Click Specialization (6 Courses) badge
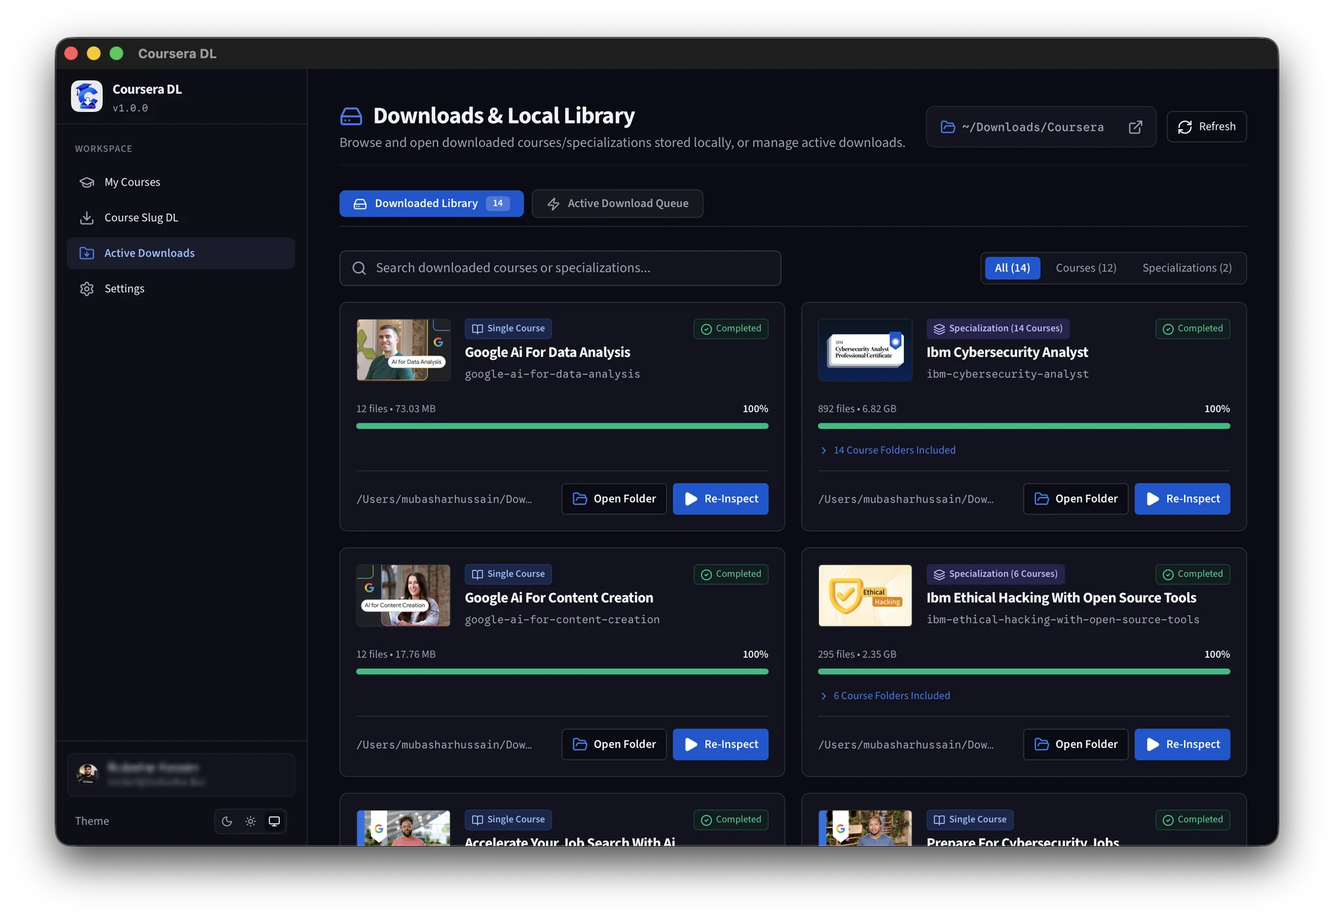Viewport: 1334px width, 919px height. point(996,574)
